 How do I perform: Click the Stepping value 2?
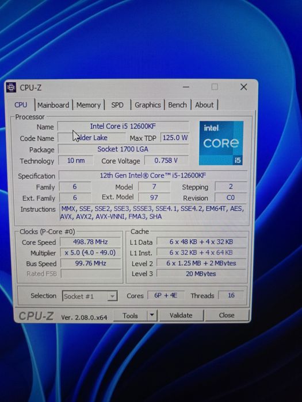click(231, 187)
